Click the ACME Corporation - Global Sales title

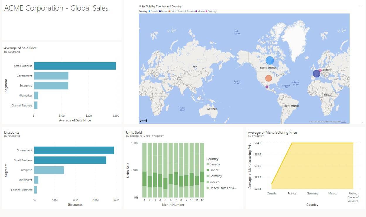point(56,8)
